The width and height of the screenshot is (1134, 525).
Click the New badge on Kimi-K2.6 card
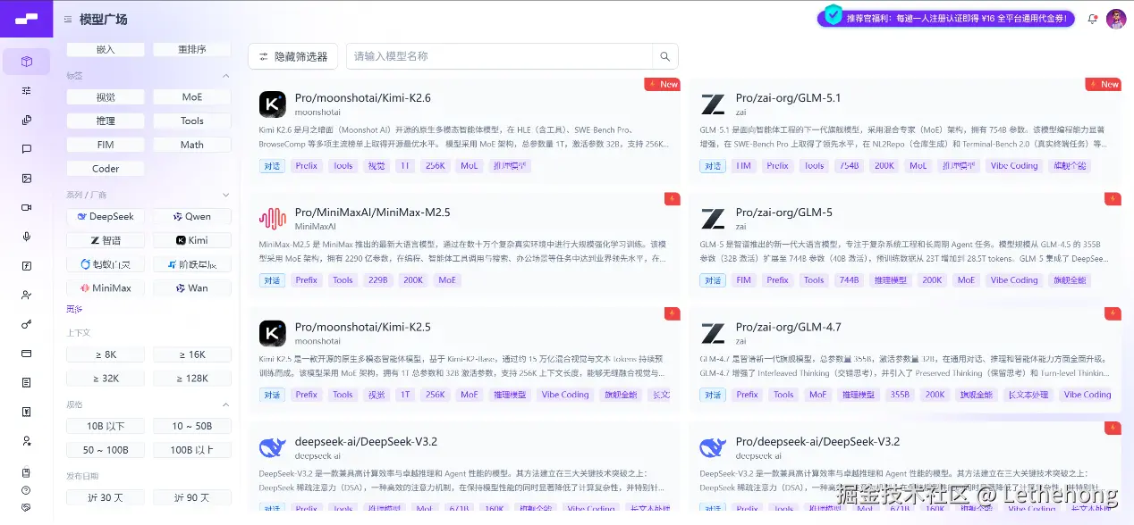(663, 84)
